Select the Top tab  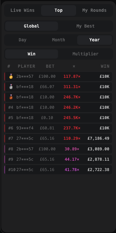[x=59, y=10]
